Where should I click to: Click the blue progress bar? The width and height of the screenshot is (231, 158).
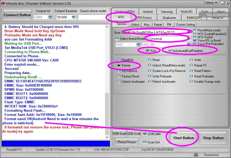pyautogui.click(x=56, y=143)
